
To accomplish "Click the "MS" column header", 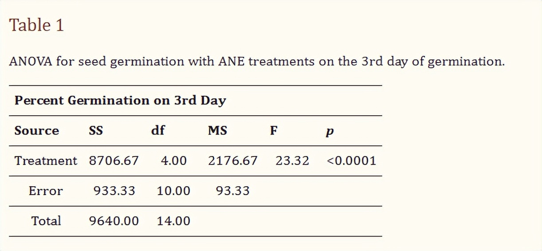I will coord(217,131).
